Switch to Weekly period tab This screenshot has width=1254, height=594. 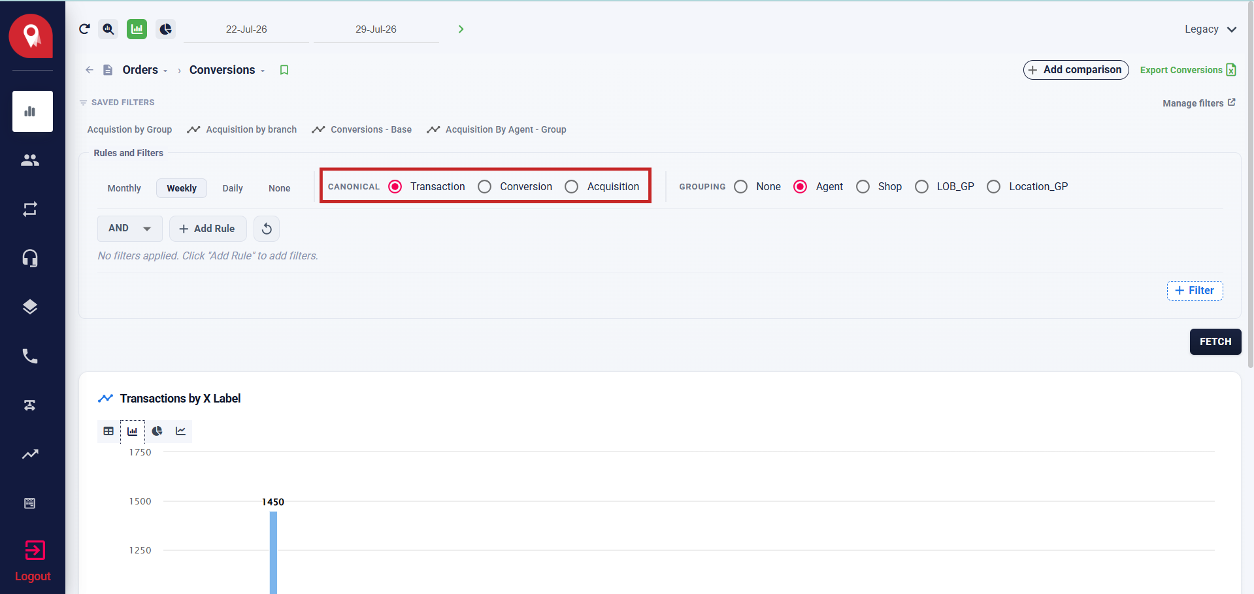(182, 188)
